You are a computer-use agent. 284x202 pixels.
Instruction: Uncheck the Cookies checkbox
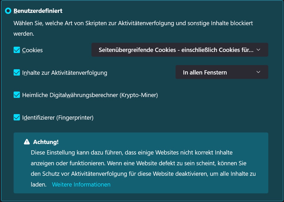click(x=17, y=50)
